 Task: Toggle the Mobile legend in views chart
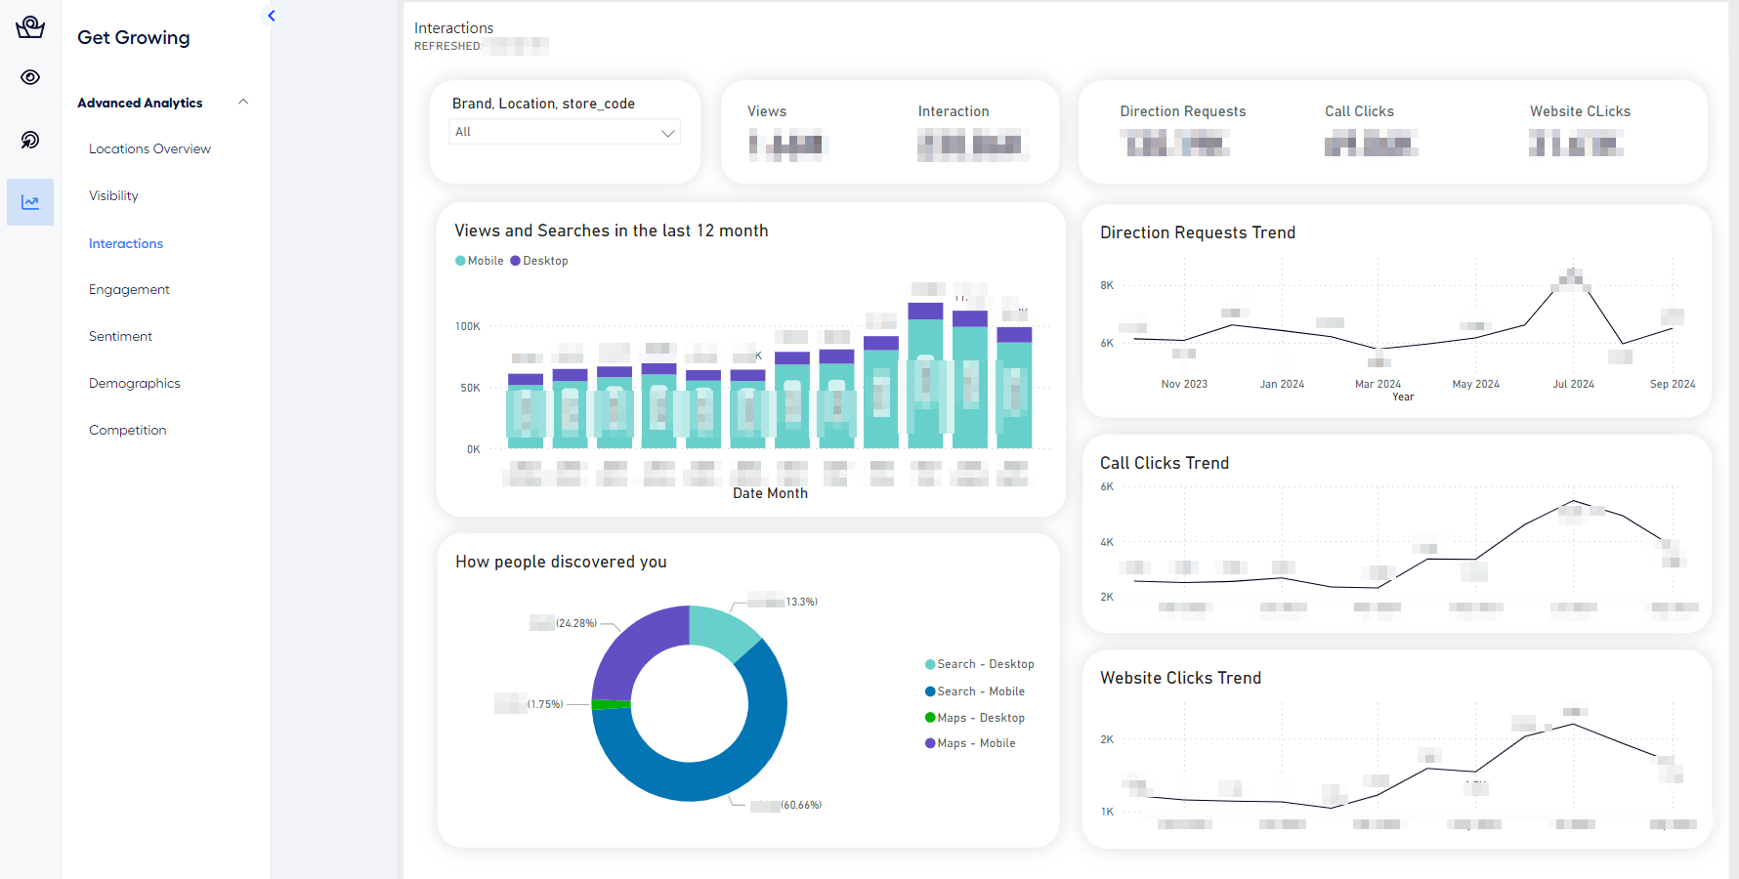(480, 261)
